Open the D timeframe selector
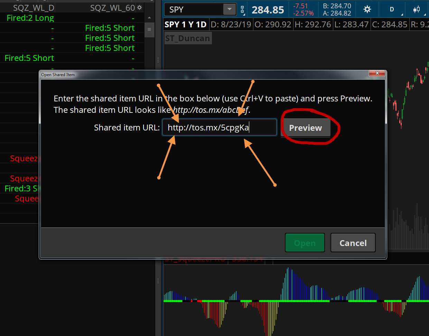Screen dimensions: 429x336 tap(392, 9)
